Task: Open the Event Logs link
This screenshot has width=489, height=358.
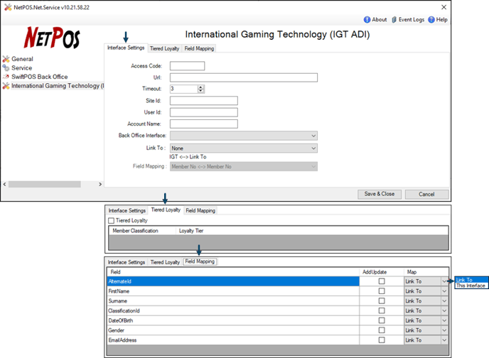Action: click(412, 20)
